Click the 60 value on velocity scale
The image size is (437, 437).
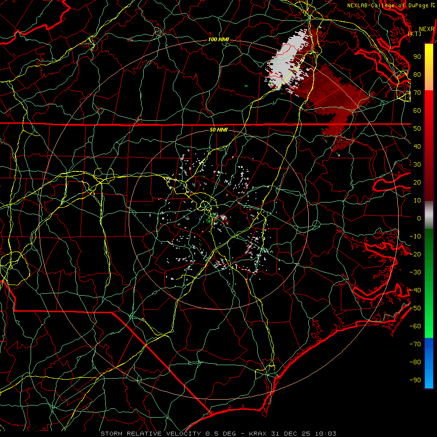(417, 110)
